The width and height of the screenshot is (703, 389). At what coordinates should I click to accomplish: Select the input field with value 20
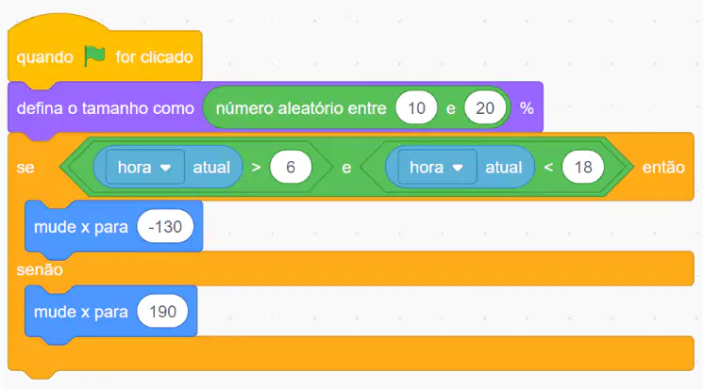click(485, 108)
